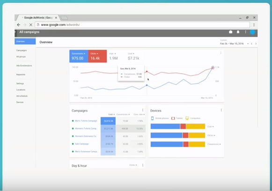Open the Devices Conversions bar dropdown
The width and height of the screenshot is (272, 191).
[x=214, y=144]
